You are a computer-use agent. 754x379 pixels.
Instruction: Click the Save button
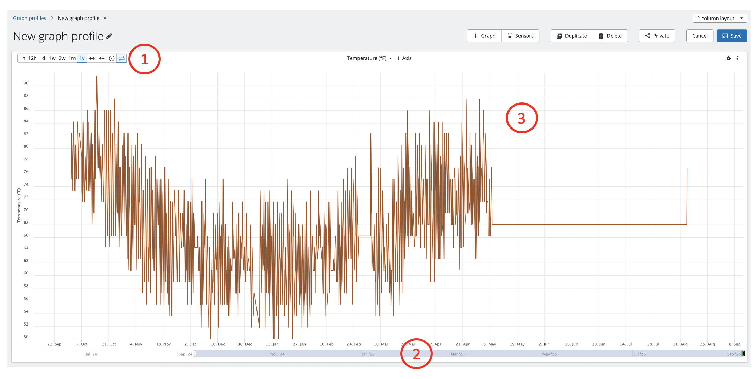[732, 36]
